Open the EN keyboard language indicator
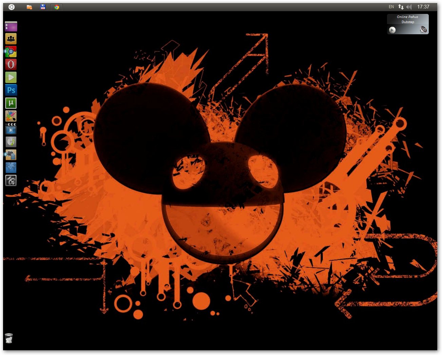 [391, 7]
